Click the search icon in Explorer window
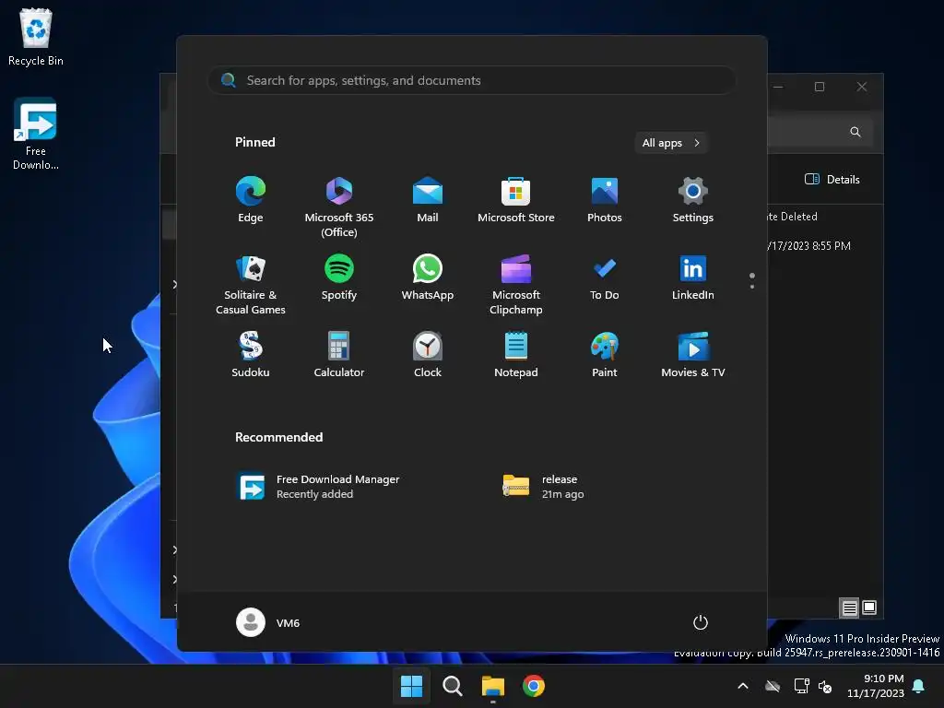The height and width of the screenshot is (708, 944). coord(855,132)
